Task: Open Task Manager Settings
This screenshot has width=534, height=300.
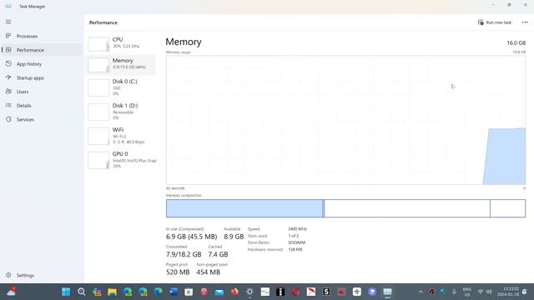Action: (41, 275)
